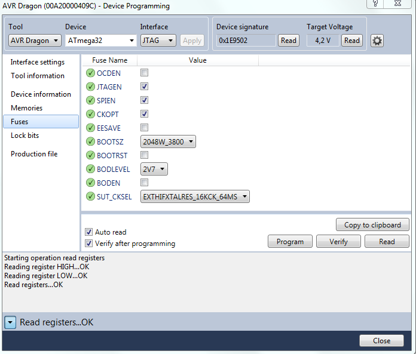Open the settings gear icon

coord(377,41)
